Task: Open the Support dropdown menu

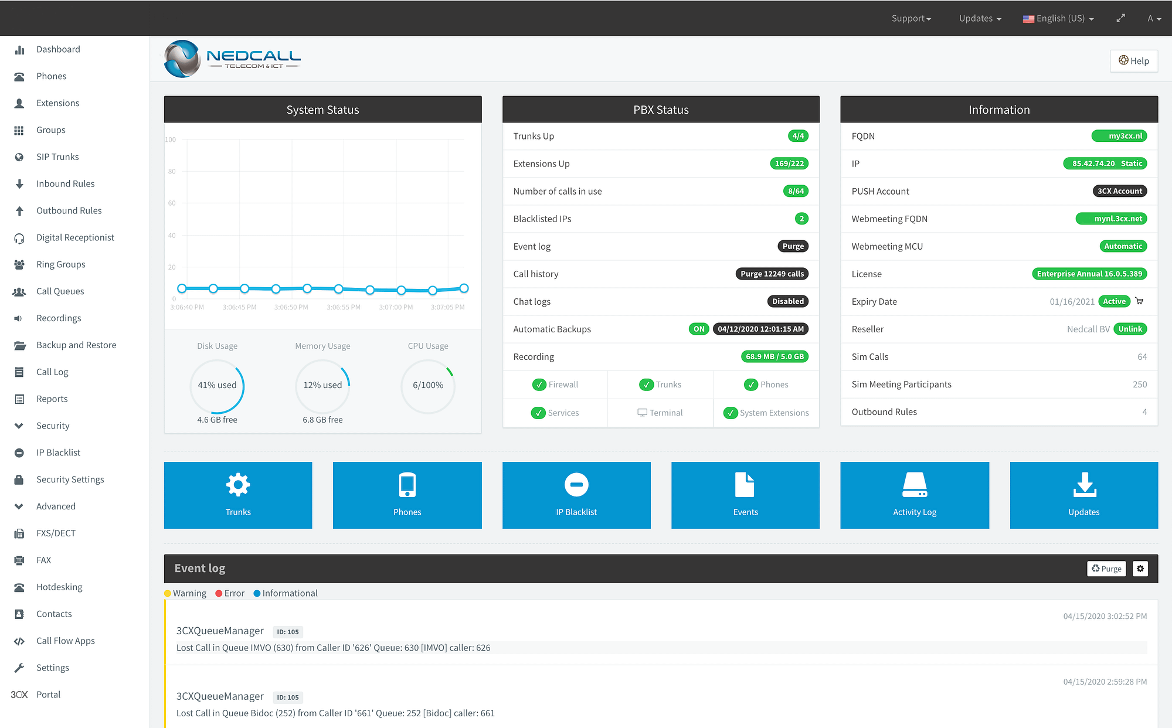Action: [x=911, y=18]
